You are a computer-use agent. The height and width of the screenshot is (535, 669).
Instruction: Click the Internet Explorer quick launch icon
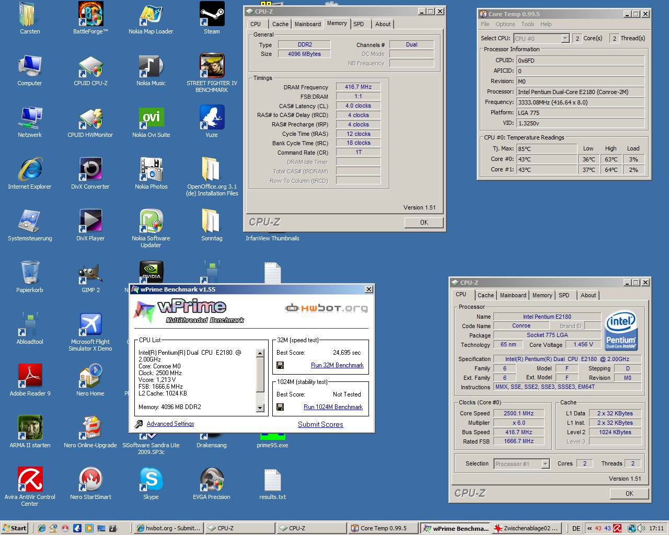[41, 528]
